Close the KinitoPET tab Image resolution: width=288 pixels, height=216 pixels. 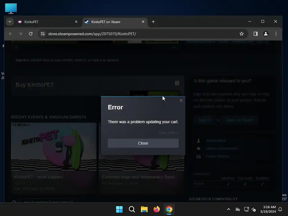tap(76, 22)
